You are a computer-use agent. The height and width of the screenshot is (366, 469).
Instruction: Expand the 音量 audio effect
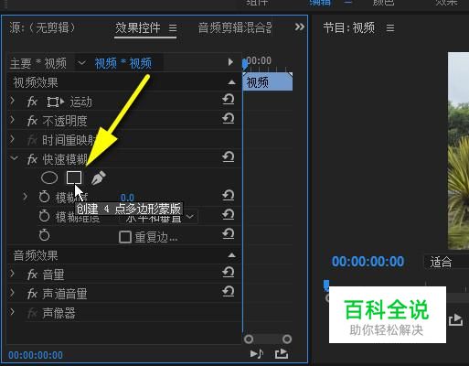click(x=12, y=273)
